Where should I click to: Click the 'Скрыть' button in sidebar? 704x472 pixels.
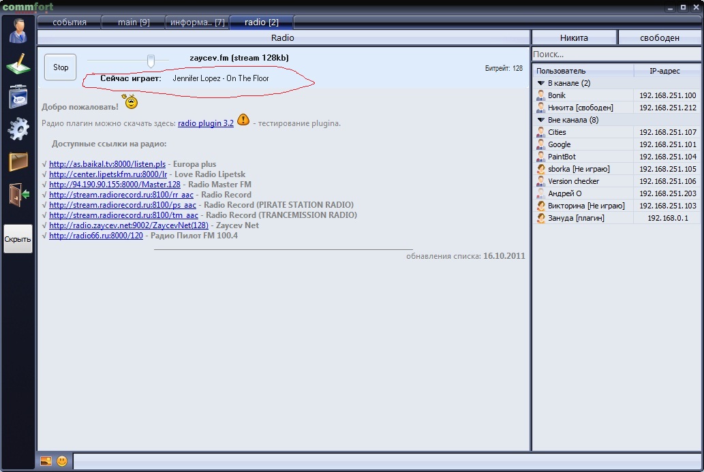click(x=18, y=239)
